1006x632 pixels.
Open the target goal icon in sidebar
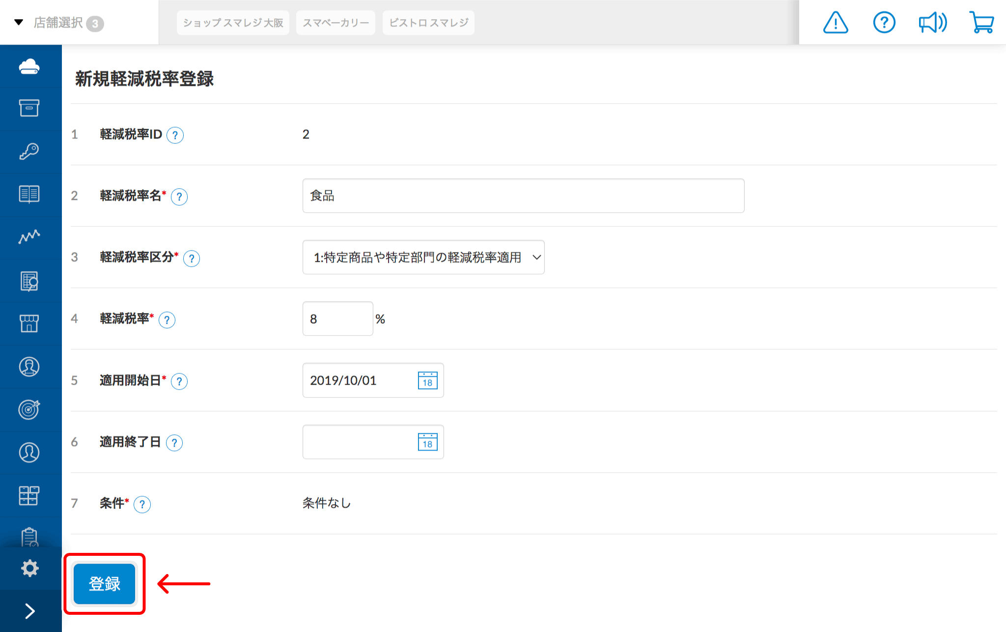tap(29, 409)
